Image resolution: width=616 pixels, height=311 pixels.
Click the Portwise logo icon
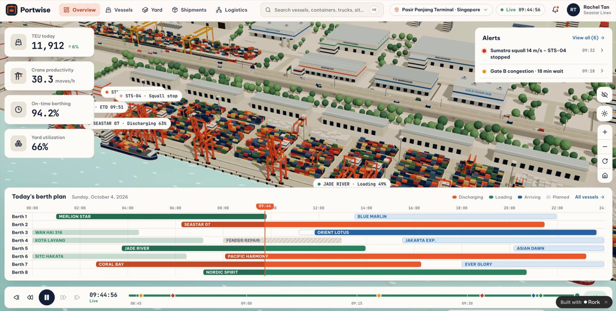coord(11,10)
